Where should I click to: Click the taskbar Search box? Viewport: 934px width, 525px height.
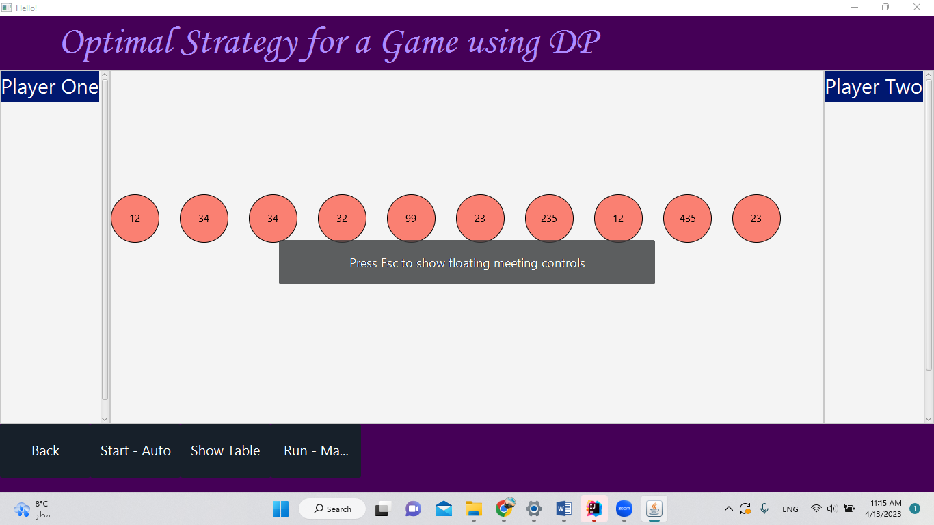tap(332, 509)
